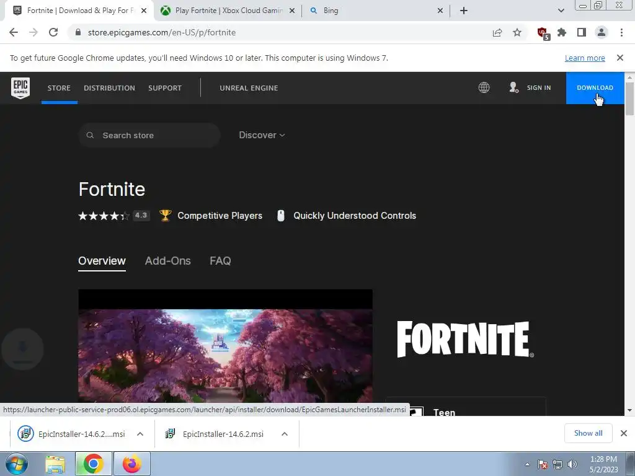Open the tab search chevron
This screenshot has height=476, width=635.
pyautogui.click(x=561, y=11)
